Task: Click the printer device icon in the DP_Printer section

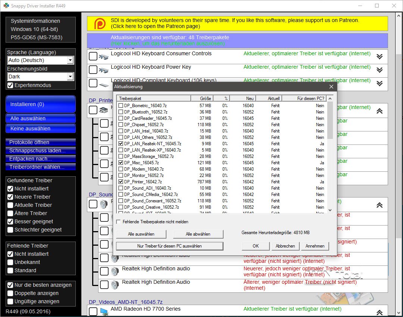Action: tap(103, 110)
